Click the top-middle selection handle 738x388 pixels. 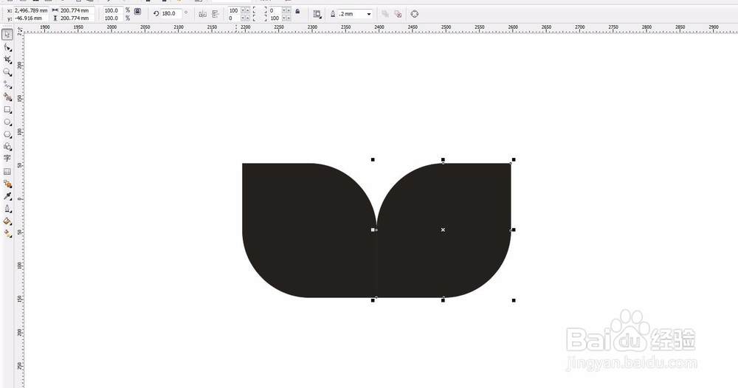[x=443, y=160]
